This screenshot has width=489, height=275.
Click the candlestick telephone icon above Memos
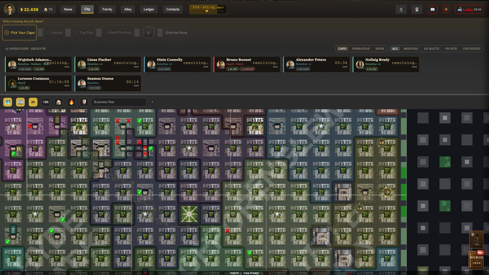point(476,239)
